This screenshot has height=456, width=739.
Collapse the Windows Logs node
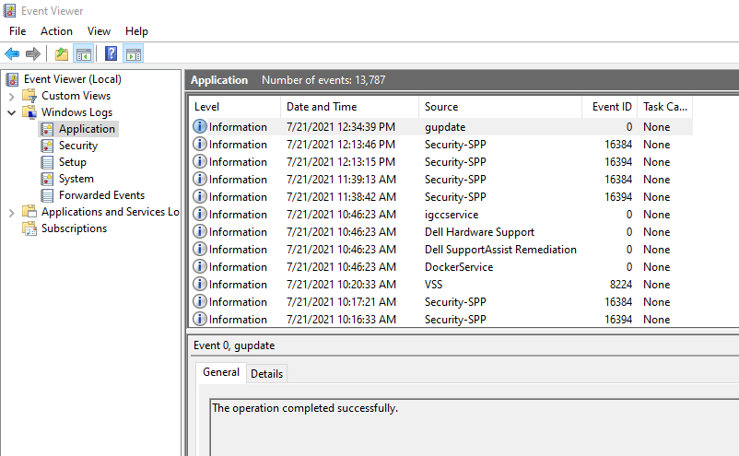[12, 112]
